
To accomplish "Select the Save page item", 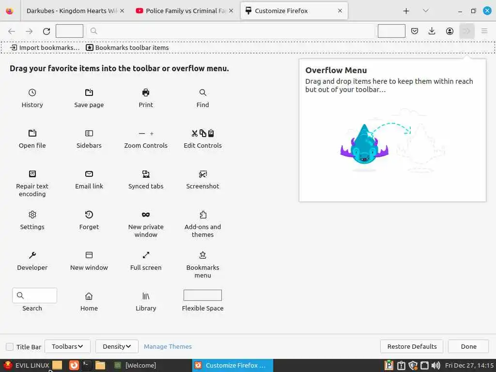I will pyautogui.click(x=89, y=98).
